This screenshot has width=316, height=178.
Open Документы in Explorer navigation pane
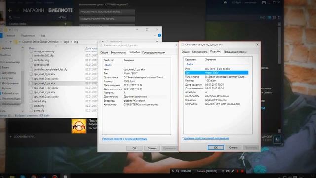(x=9, y=73)
